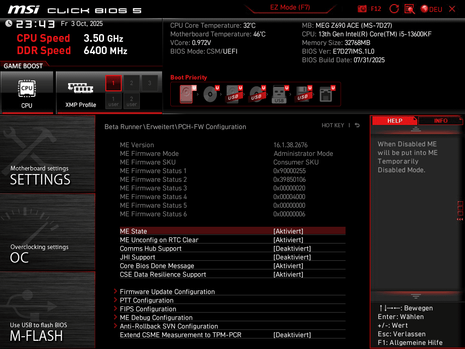Click the date Fr 3 Oct, 2025
This screenshot has height=349, width=465.
(82, 24)
